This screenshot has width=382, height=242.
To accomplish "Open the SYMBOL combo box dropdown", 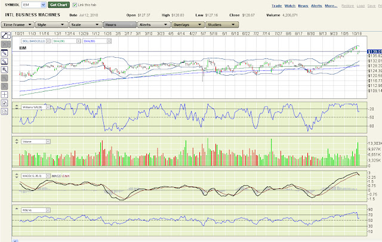I will click(43, 5).
